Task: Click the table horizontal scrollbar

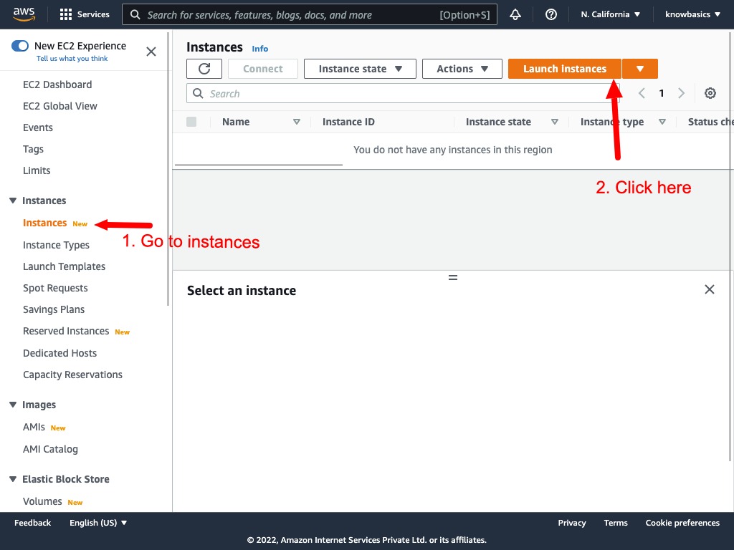Action: [258, 165]
